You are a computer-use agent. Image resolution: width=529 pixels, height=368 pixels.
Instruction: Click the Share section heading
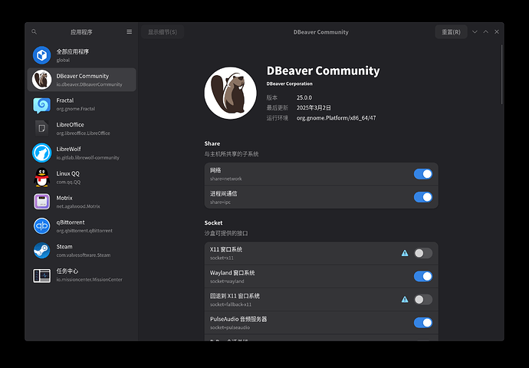212,143
